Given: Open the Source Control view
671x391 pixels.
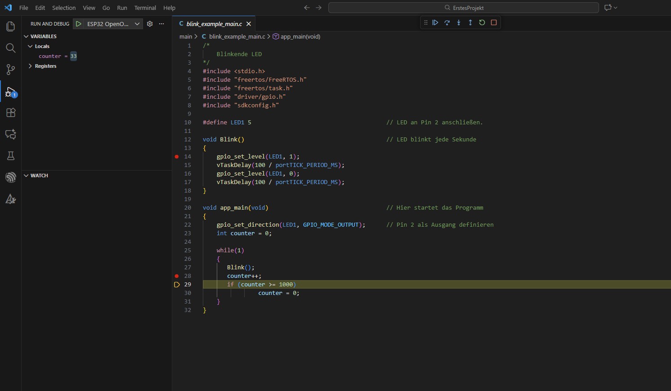Looking at the screenshot, I should pyautogui.click(x=10, y=70).
